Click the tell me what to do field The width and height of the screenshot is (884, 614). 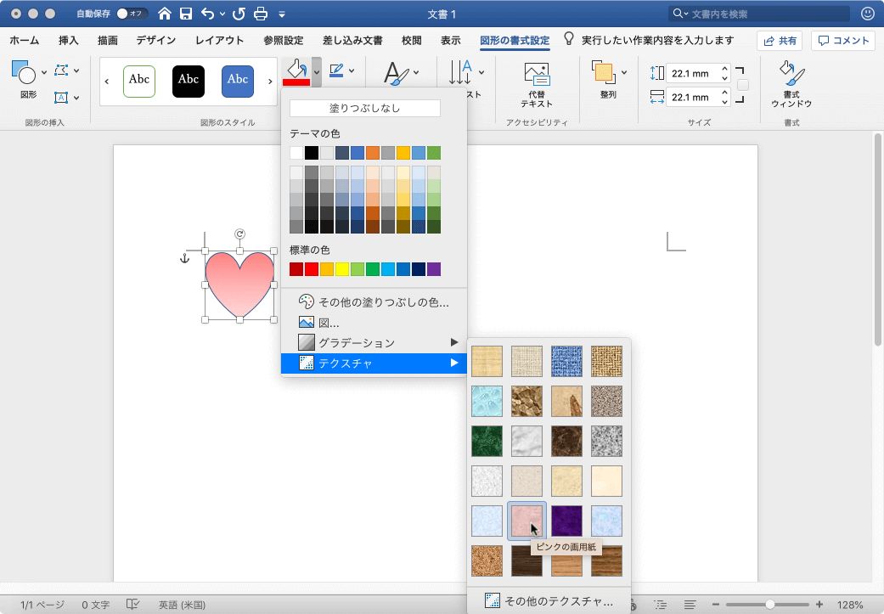point(657,41)
